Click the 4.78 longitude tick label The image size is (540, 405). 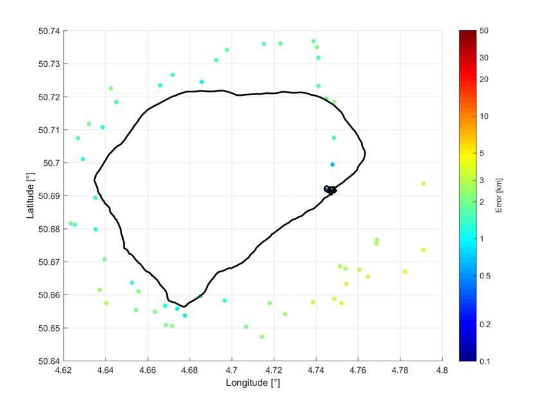400,370
